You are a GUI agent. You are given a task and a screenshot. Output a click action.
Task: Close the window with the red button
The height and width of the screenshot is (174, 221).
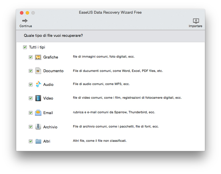[22, 13]
